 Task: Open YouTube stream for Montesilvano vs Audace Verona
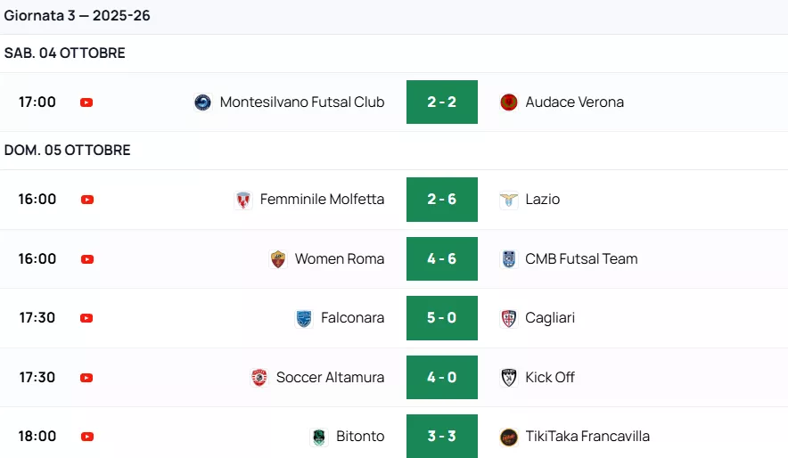pyautogui.click(x=86, y=102)
